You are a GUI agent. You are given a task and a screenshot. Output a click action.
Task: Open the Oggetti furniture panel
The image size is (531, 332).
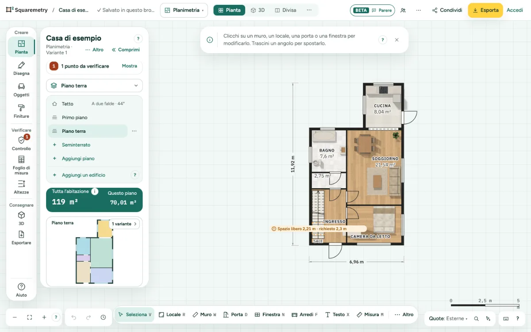coord(21,90)
